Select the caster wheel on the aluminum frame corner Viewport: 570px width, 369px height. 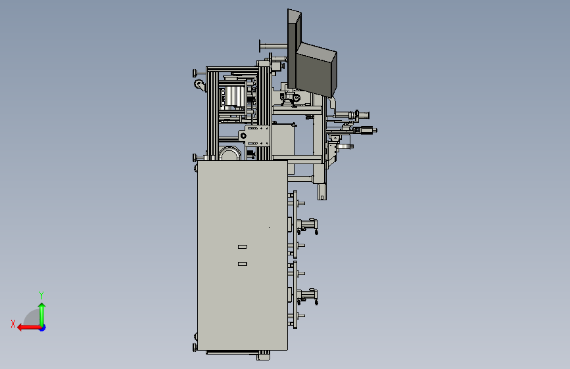point(199,85)
